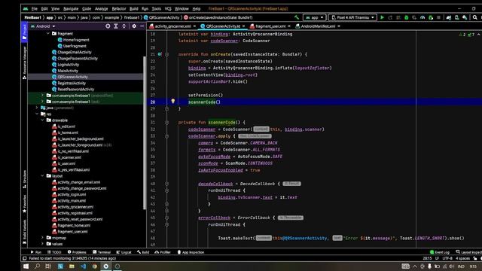This screenshot has width=482, height=271.
Task: Open the Profile app gauge icon
Action: 423,17
